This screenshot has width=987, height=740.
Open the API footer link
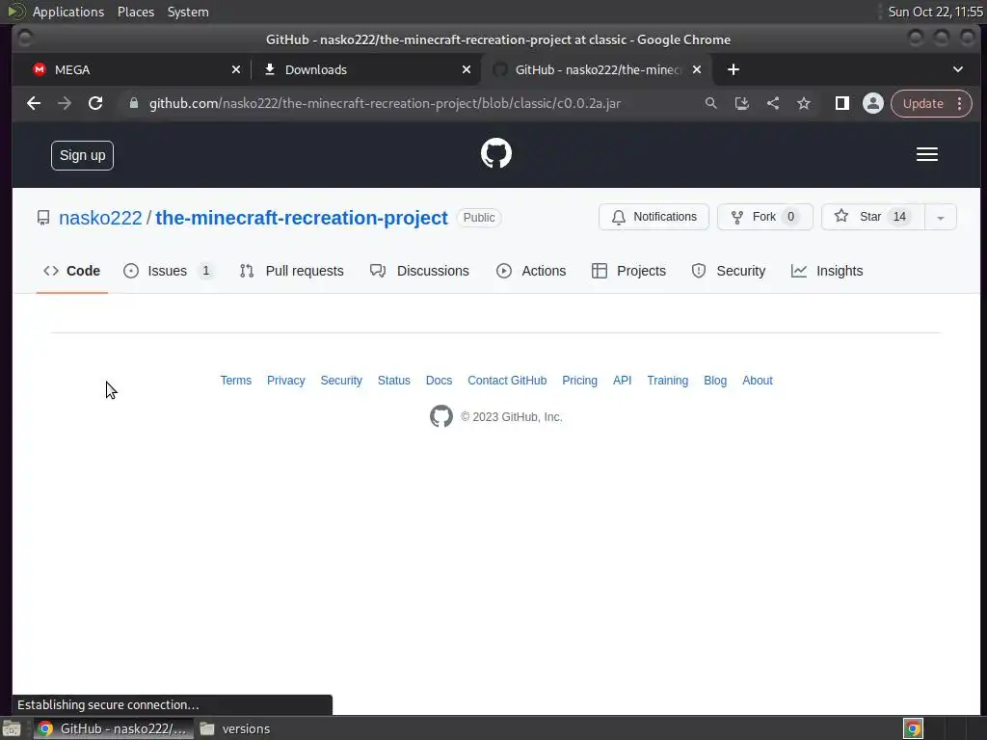[x=622, y=381]
